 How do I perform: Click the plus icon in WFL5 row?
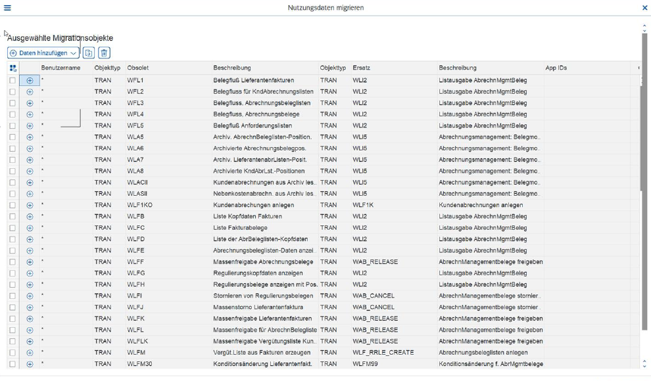30,125
